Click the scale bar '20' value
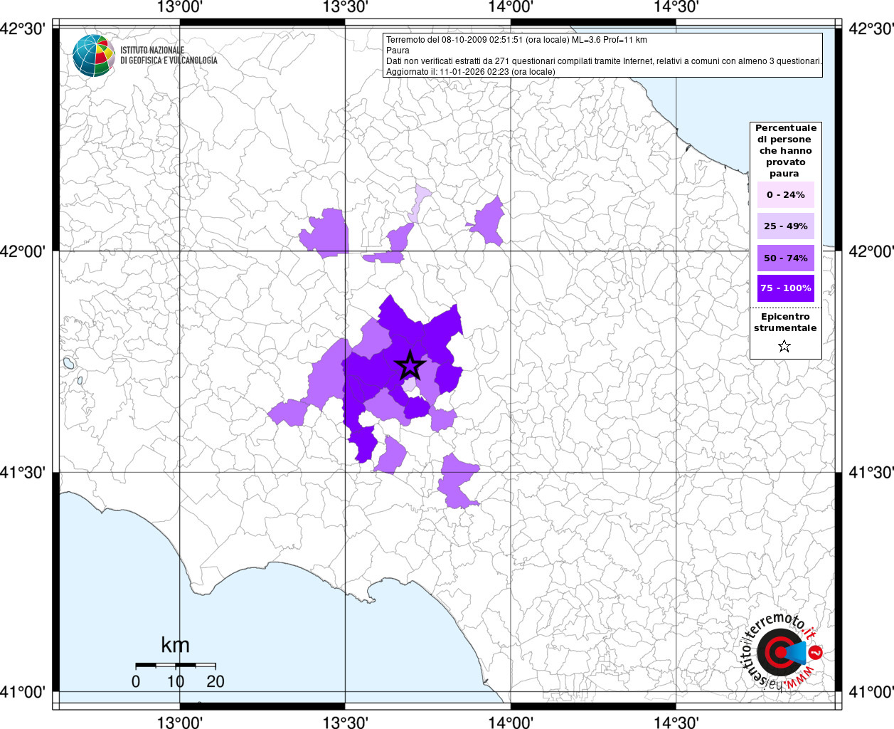 tap(215, 681)
